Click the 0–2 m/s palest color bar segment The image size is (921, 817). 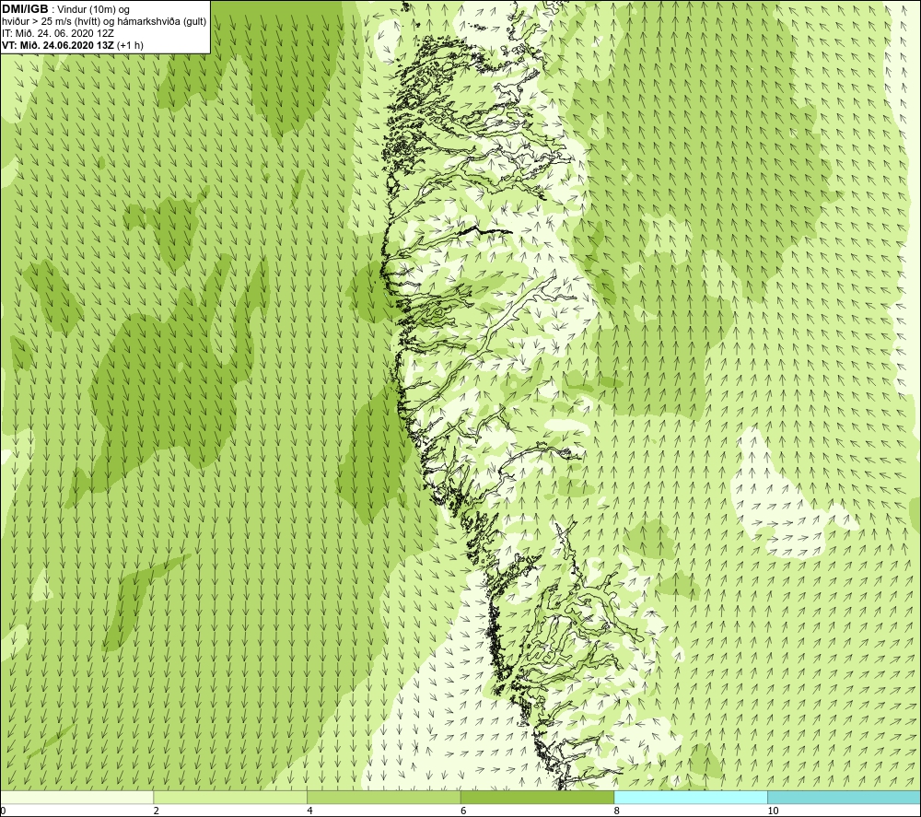pyautogui.click(x=77, y=797)
